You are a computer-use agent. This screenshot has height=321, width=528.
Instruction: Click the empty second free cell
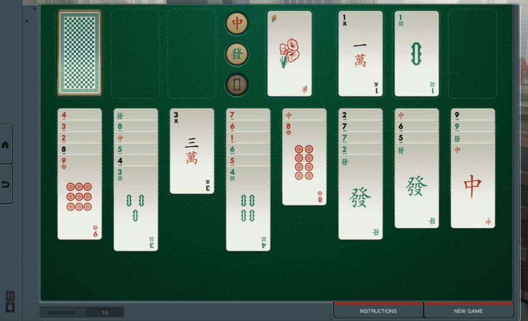[135, 54]
